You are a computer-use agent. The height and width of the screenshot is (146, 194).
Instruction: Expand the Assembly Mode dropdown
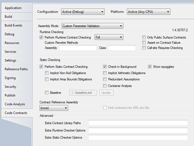(92, 26)
